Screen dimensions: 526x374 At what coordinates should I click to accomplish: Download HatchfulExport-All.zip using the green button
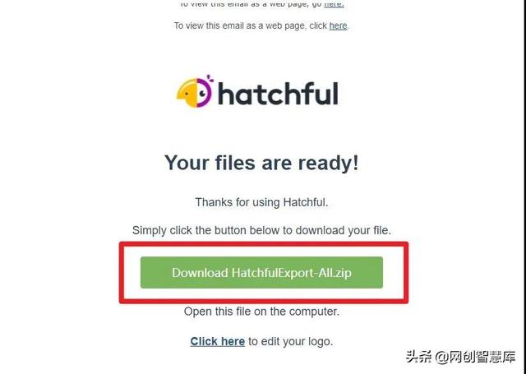(261, 272)
